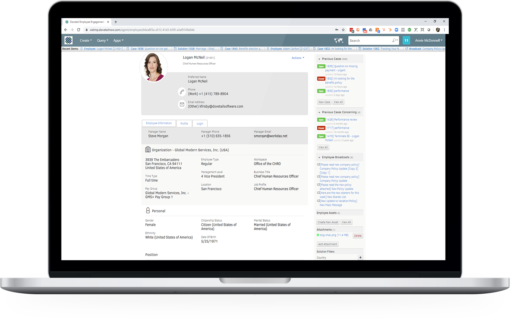This screenshot has width=520, height=319.
Task: Collapse the Employee Broadcasts section
Action: point(319,157)
